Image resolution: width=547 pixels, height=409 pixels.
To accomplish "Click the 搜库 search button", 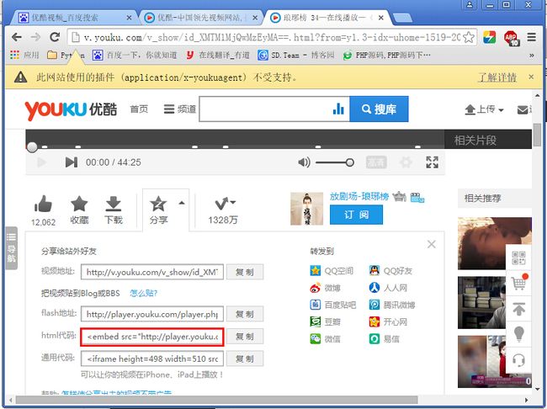I will [x=379, y=109].
